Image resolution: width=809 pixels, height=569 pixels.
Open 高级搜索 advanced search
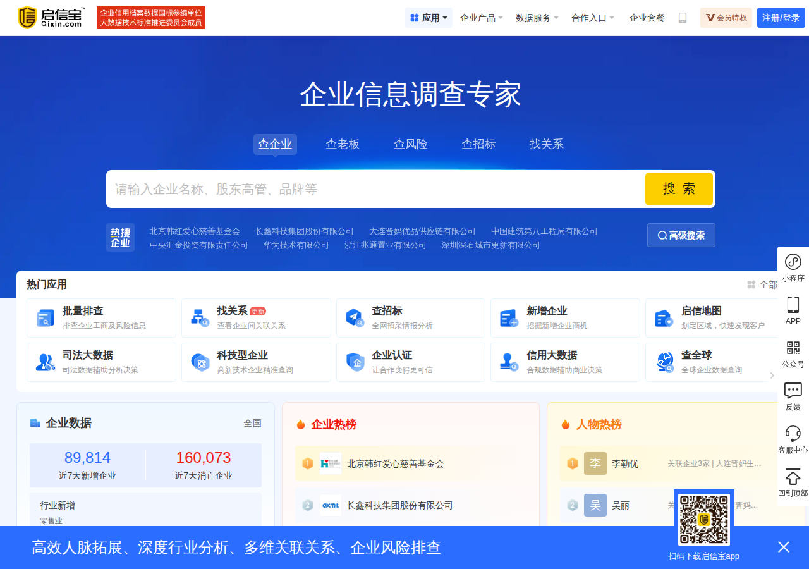point(681,235)
